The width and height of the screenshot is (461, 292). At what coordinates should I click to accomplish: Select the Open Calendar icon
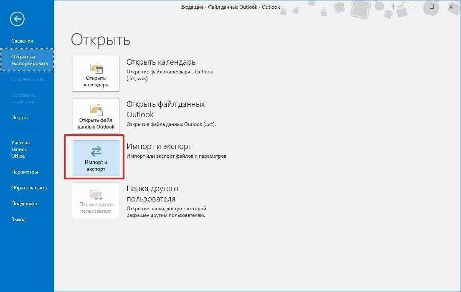click(x=96, y=74)
